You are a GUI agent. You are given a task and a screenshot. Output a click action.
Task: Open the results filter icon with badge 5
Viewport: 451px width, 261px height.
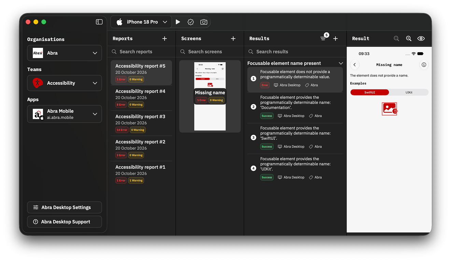324,38
